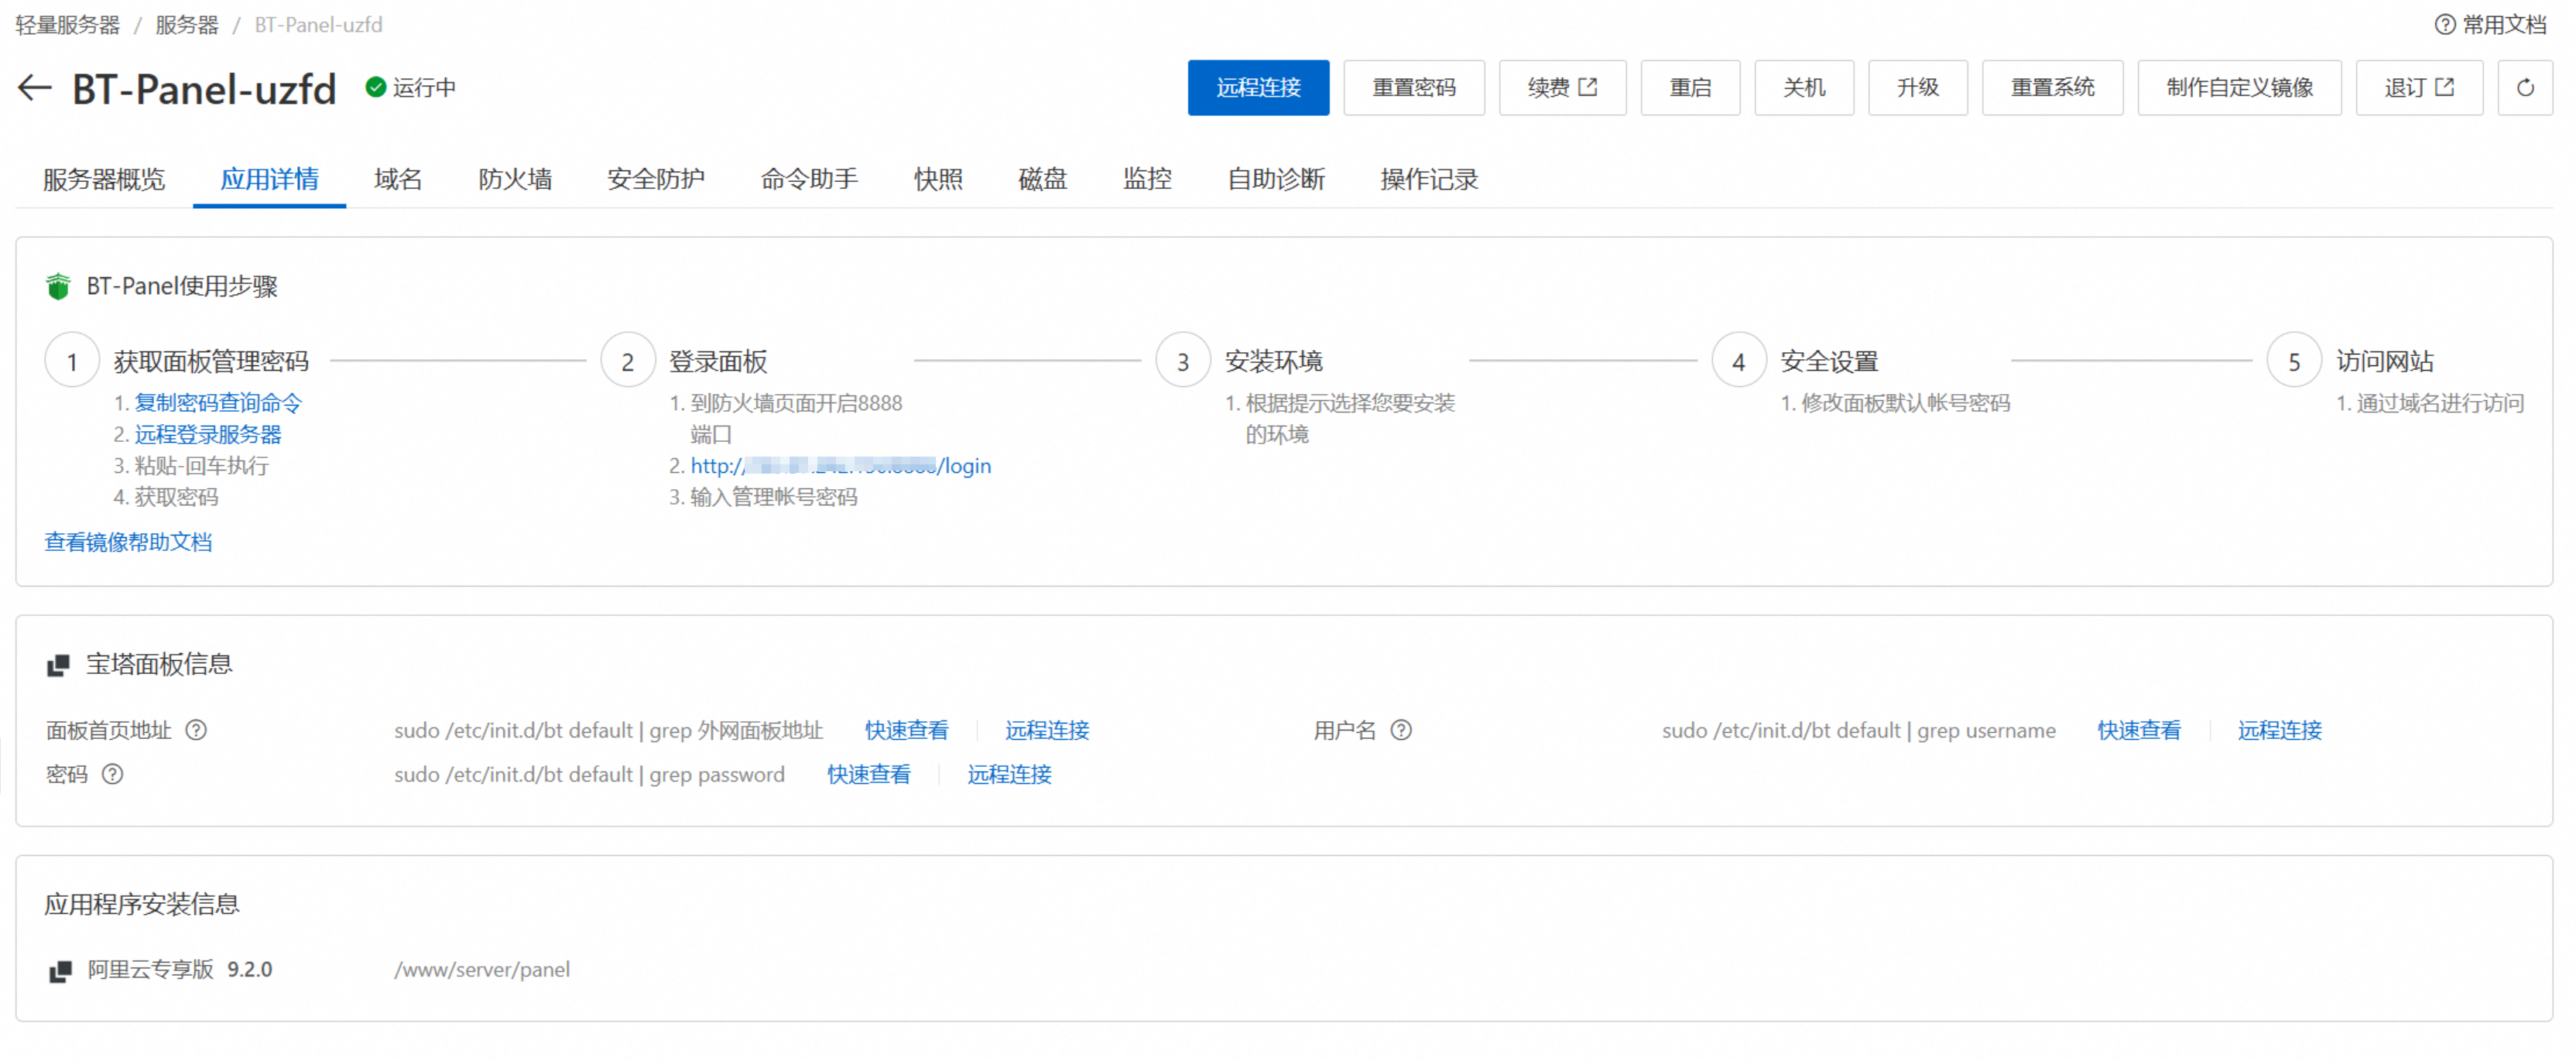Switch to 服务器概览 tab
This screenshot has width=2576, height=1061.
104,179
